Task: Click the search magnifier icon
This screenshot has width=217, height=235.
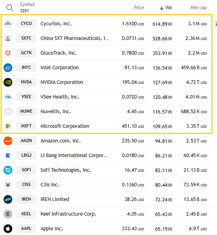Action: 9,8
